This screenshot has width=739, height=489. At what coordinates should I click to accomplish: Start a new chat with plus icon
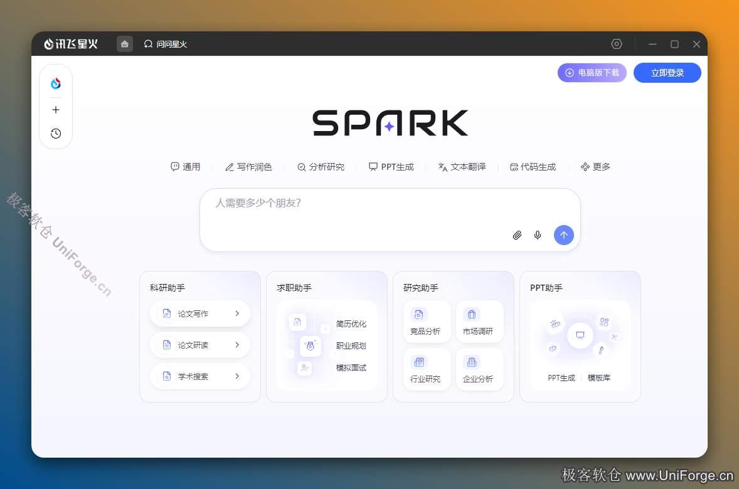click(56, 110)
